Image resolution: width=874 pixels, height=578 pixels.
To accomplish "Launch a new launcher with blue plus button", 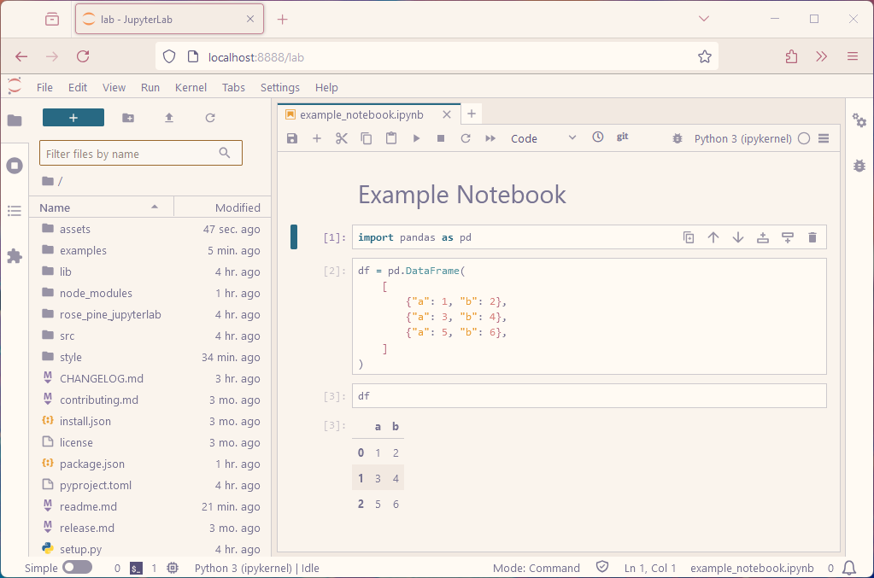I will pos(73,118).
